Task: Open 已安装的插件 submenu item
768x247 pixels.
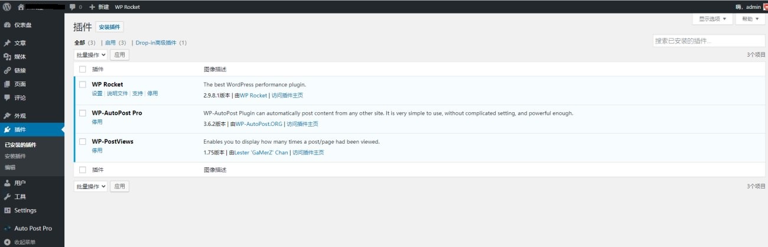Action: coord(20,145)
